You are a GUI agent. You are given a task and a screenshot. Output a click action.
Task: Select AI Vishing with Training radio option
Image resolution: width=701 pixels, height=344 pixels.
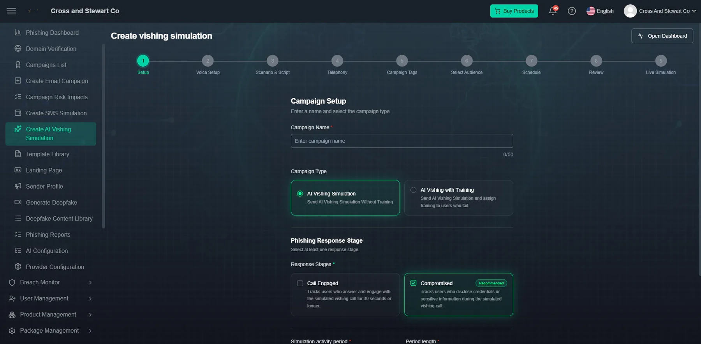click(414, 190)
